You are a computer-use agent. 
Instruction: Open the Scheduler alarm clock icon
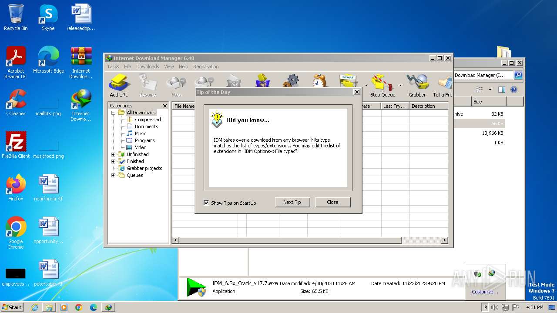pyautogui.click(x=319, y=81)
